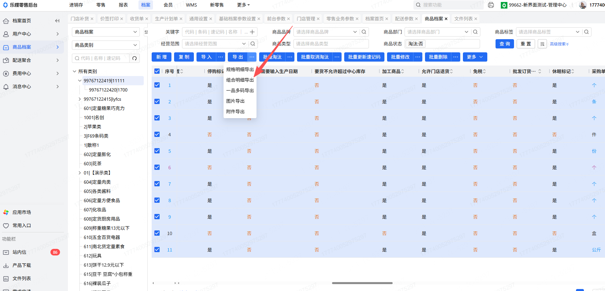Open the 更多 dropdown button in toolbar
This screenshot has height=291, width=605.
[475, 57]
